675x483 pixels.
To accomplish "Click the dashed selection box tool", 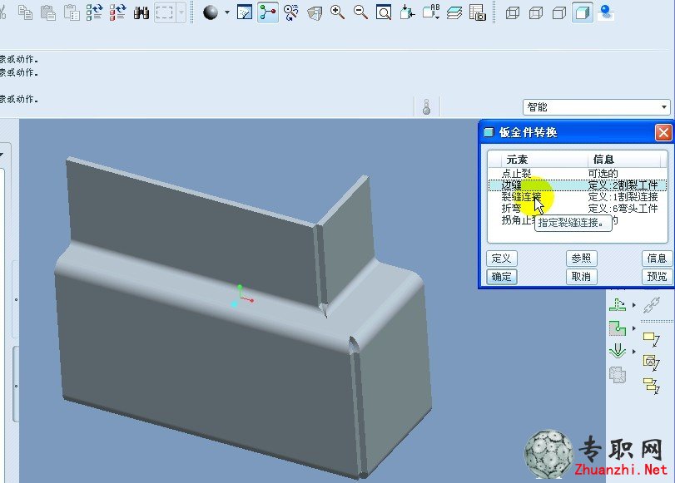I will 165,12.
